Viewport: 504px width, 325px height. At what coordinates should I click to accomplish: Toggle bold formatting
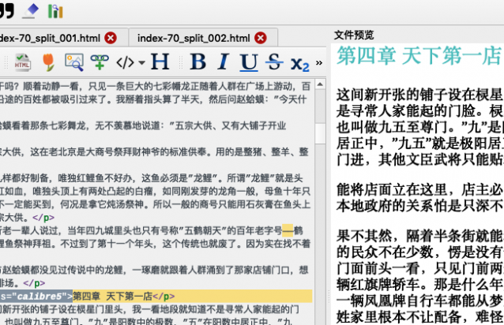coord(197,62)
